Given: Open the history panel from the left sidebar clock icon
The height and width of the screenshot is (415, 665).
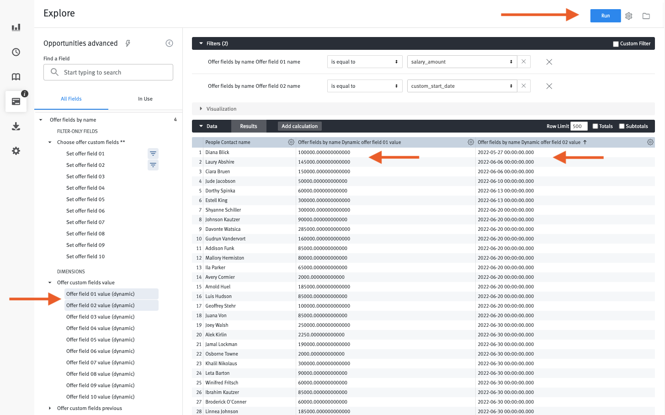Looking at the screenshot, I should [16, 52].
